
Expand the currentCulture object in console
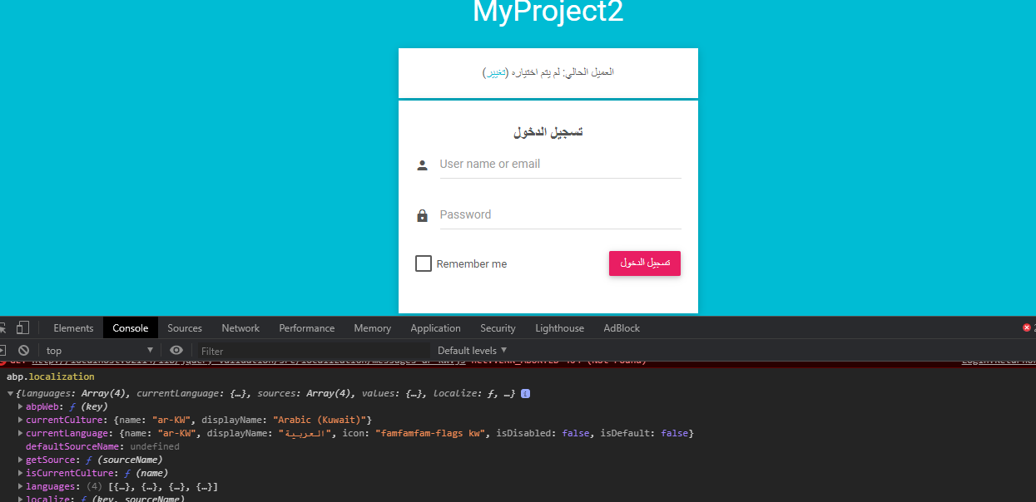click(x=20, y=419)
